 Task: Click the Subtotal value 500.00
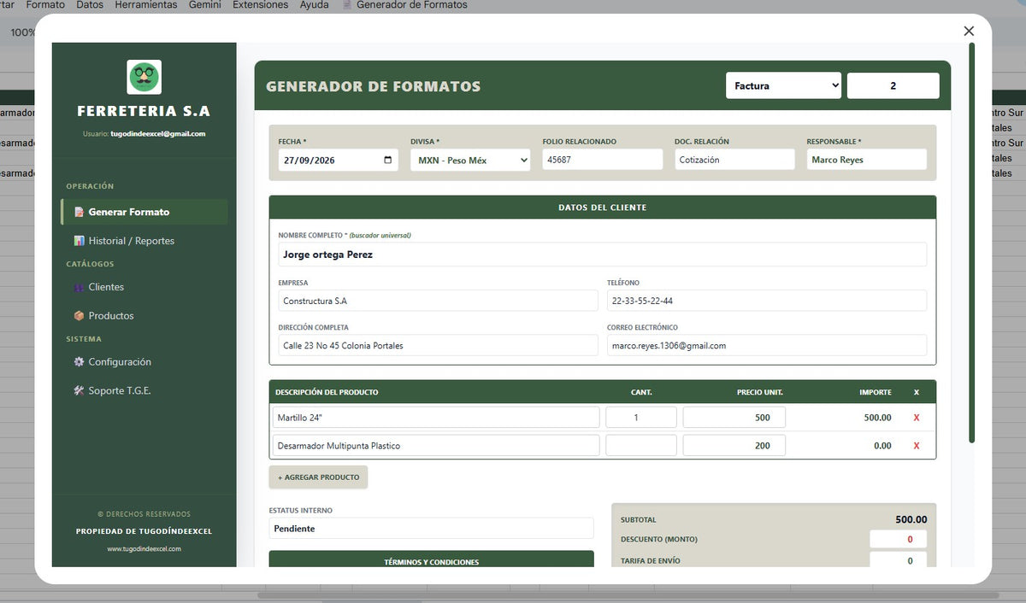coord(911,519)
